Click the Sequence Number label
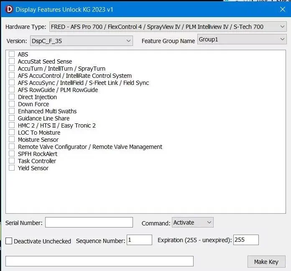Viewport: 291px width, 271px height. click(101, 241)
